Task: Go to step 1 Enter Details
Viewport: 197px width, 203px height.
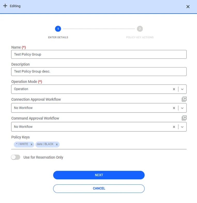Action: tap(58, 29)
